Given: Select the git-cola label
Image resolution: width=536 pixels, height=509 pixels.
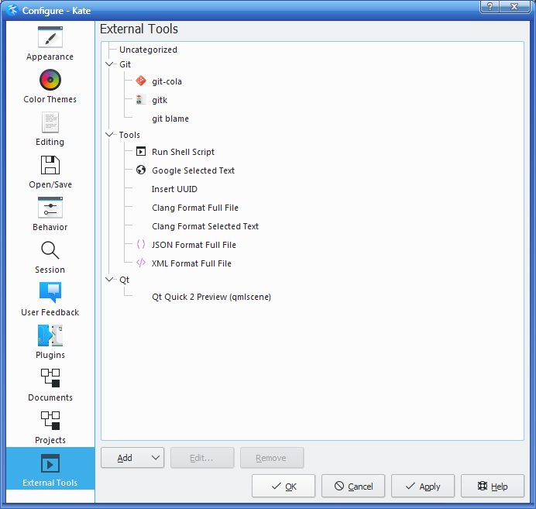Looking at the screenshot, I should click(167, 81).
